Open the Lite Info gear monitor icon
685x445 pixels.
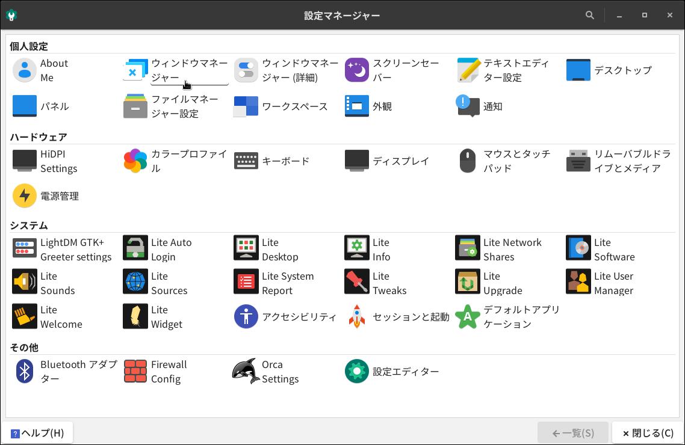(x=357, y=248)
